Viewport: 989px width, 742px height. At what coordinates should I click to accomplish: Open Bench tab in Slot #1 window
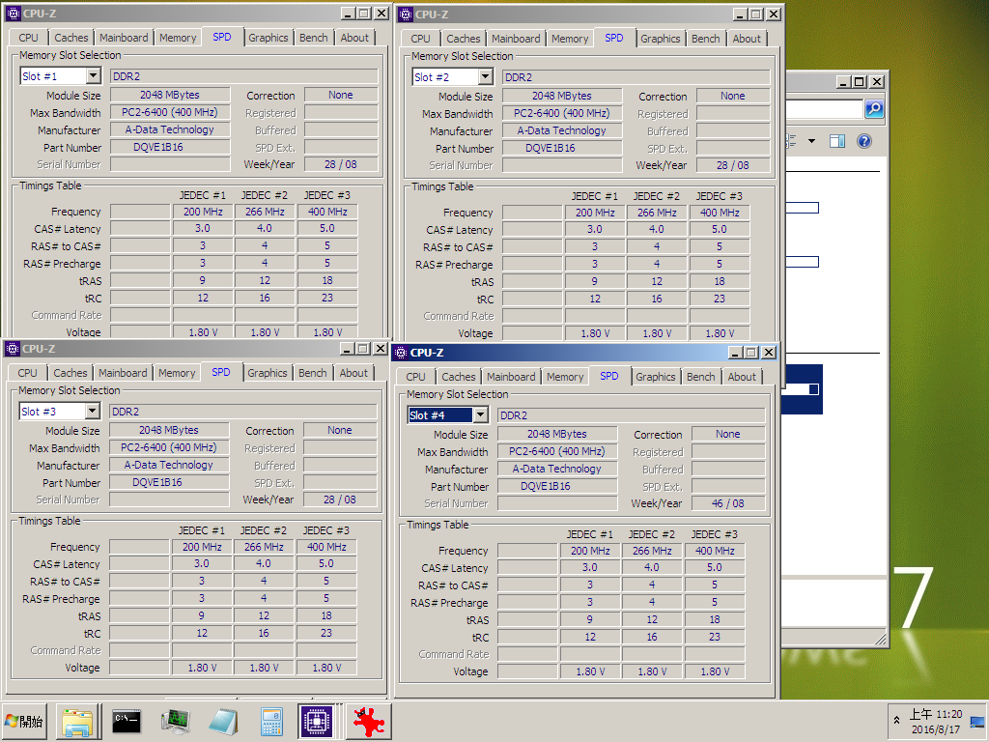314,38
